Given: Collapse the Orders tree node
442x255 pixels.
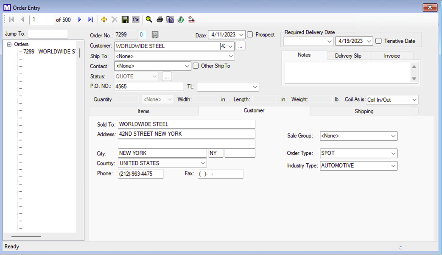Looking at the screenshot, I should pyautogui.click(x=9, y=45).
